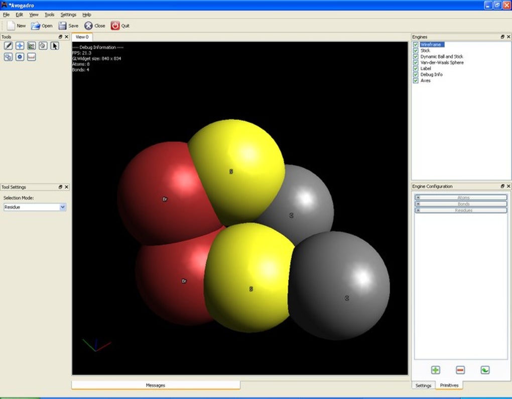
Task: Select the Auto Optimization gear tool
Action: pos(20,57)
